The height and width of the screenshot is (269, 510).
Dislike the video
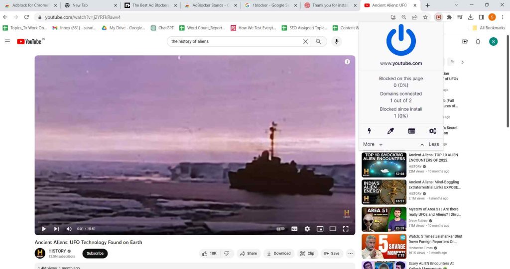point(227,254)
